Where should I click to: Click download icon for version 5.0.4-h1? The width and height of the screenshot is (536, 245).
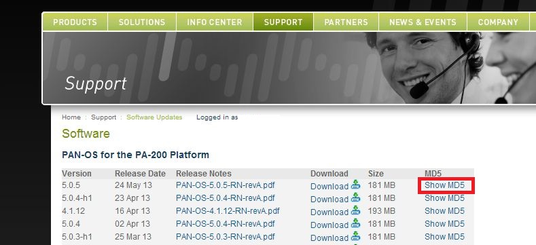(x=355, y=197)
